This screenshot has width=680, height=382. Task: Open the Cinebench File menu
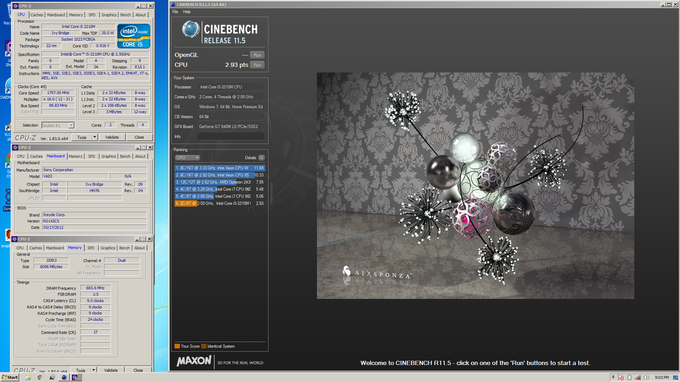175,12
